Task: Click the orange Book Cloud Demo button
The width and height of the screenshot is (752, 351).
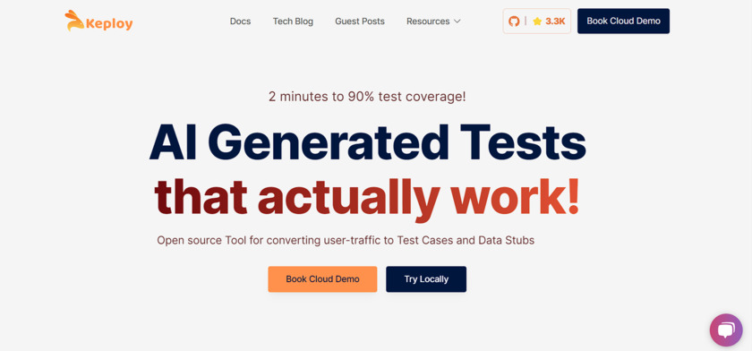Action: tap(322, 279)
